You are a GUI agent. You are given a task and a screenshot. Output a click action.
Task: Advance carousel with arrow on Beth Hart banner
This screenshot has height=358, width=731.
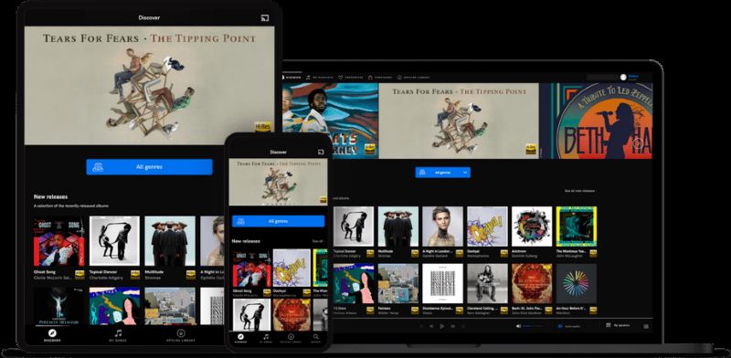pos(638,142)
